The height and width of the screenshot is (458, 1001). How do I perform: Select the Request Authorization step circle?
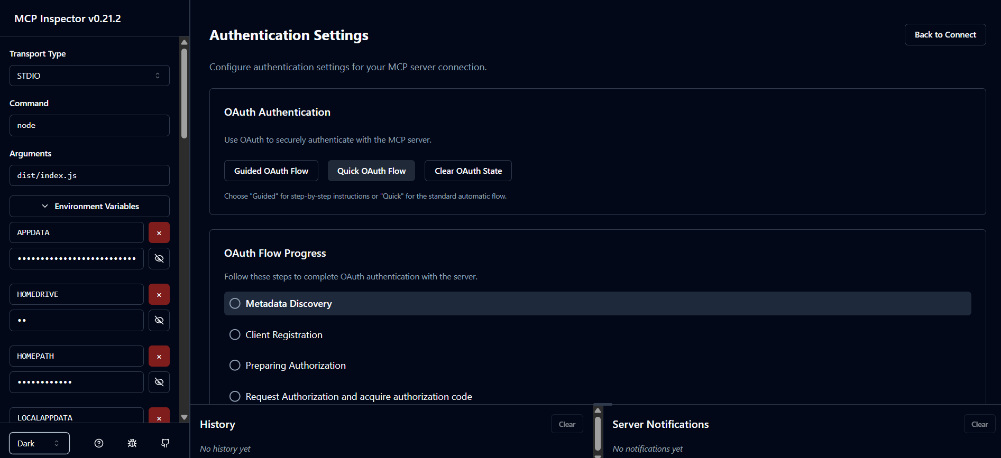click(x=235, y=396)
